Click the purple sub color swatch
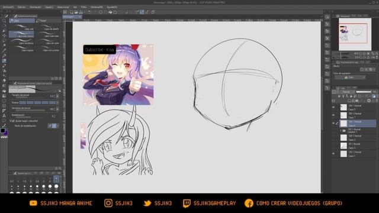 (x=6, y=133)
